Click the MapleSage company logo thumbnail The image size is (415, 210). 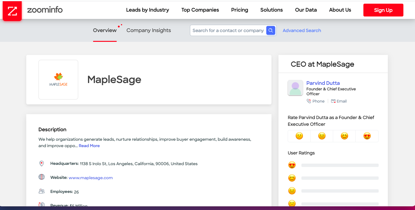pos(58,80)
